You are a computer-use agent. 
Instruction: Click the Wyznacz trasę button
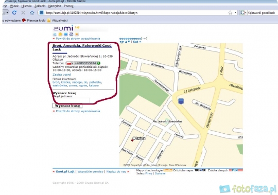67,106
